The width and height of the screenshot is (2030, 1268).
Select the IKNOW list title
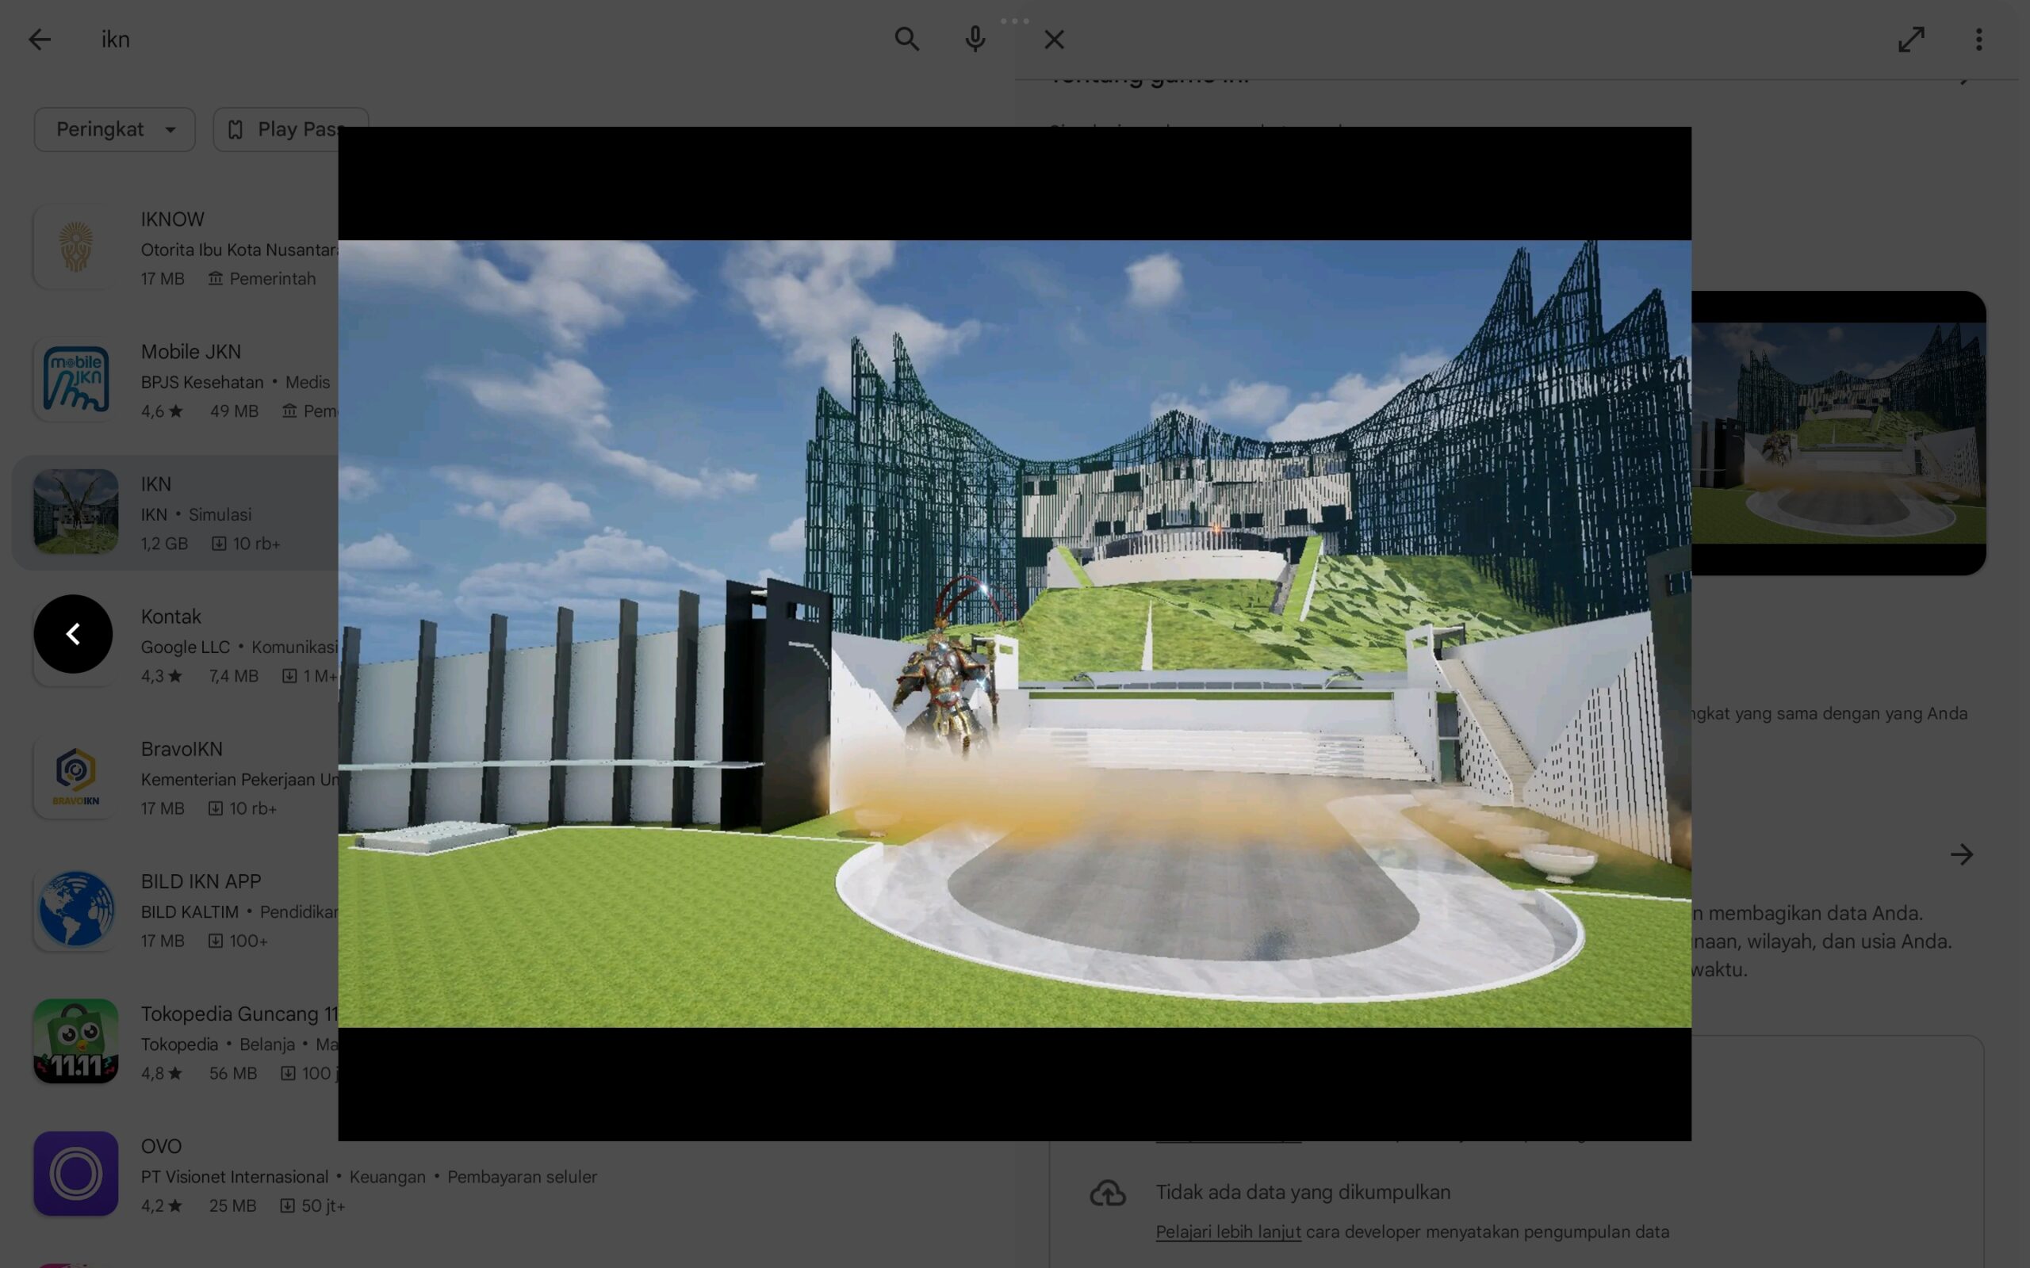pos(173,219)
